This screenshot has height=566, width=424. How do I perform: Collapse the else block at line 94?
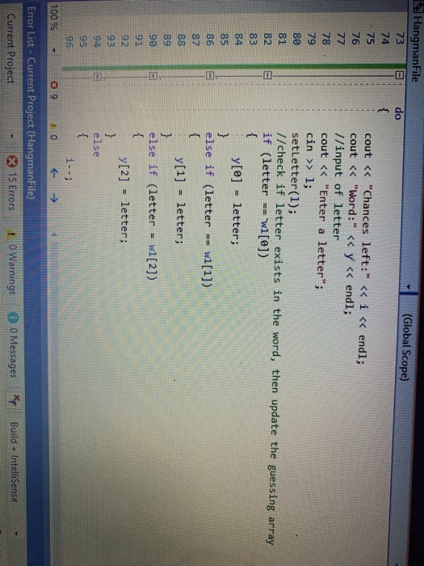tap(97, 77)
